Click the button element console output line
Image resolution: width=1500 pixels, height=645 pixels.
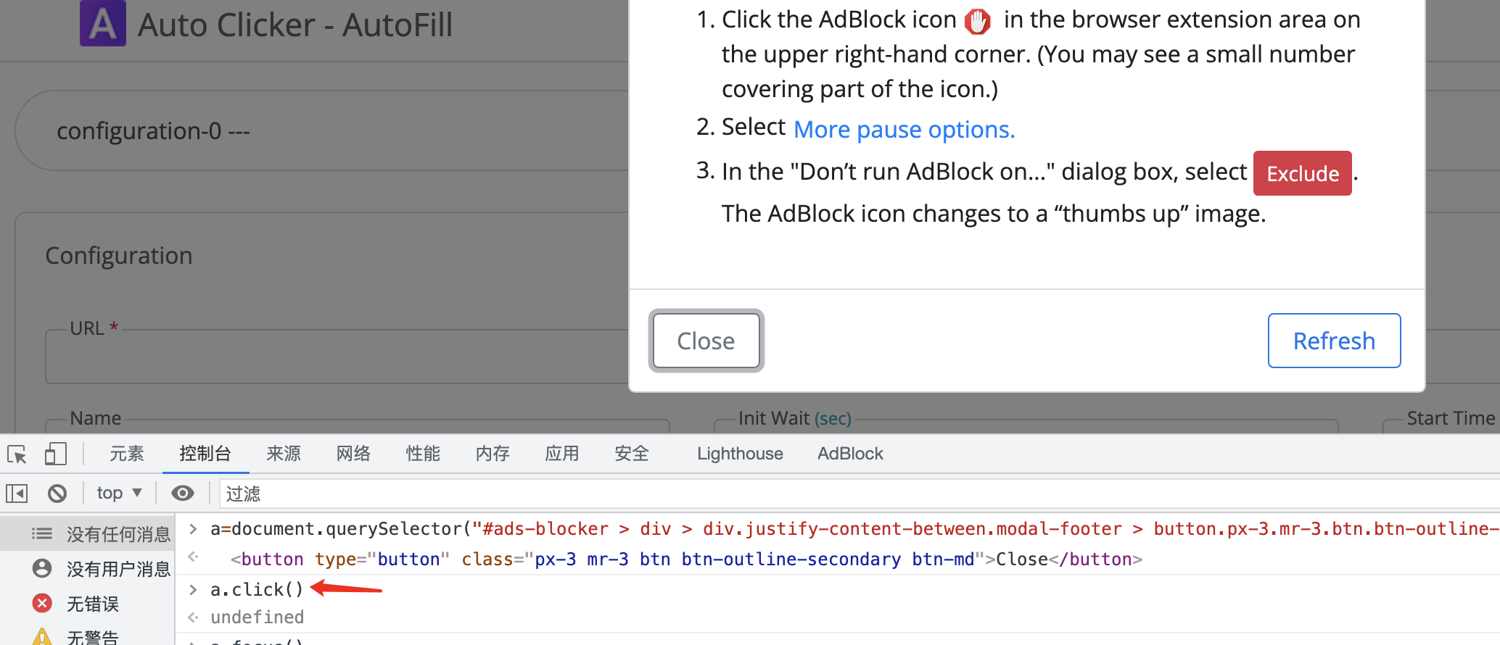686,559
